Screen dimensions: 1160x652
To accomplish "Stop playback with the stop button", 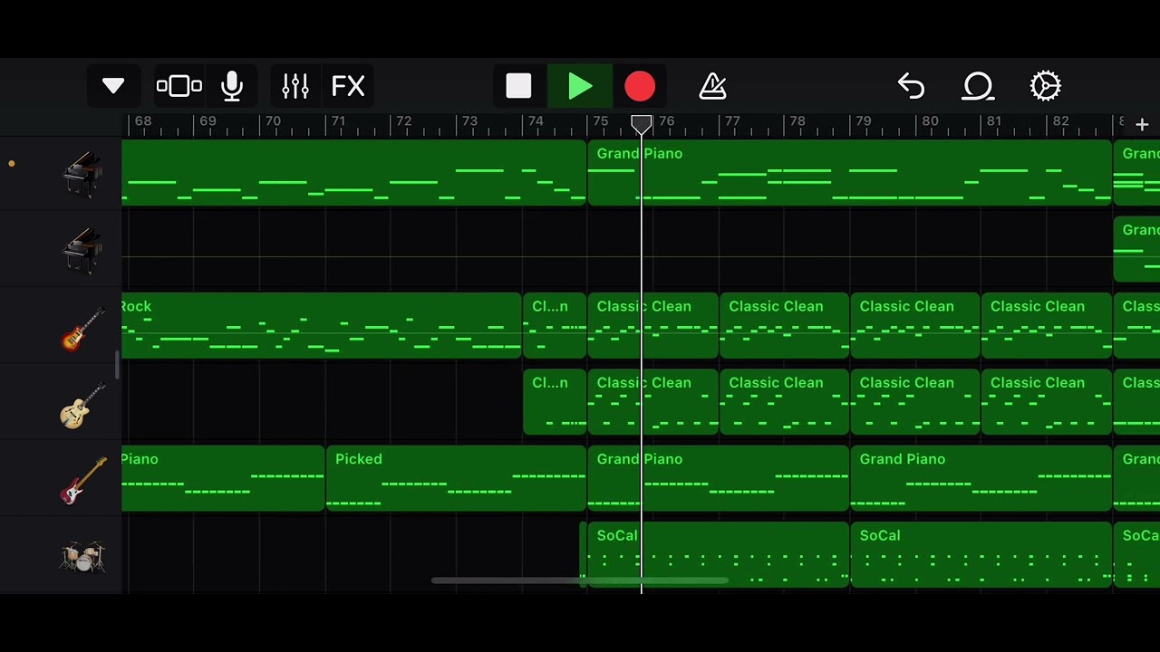I will tap(518, 86).
